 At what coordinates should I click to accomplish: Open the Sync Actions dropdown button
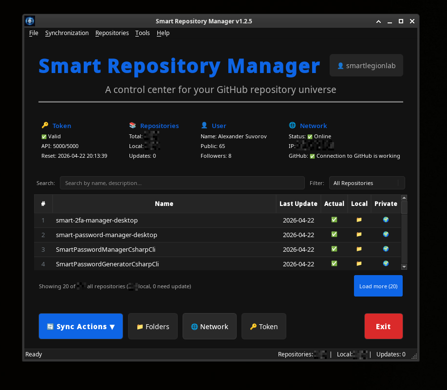click(81, 326)
